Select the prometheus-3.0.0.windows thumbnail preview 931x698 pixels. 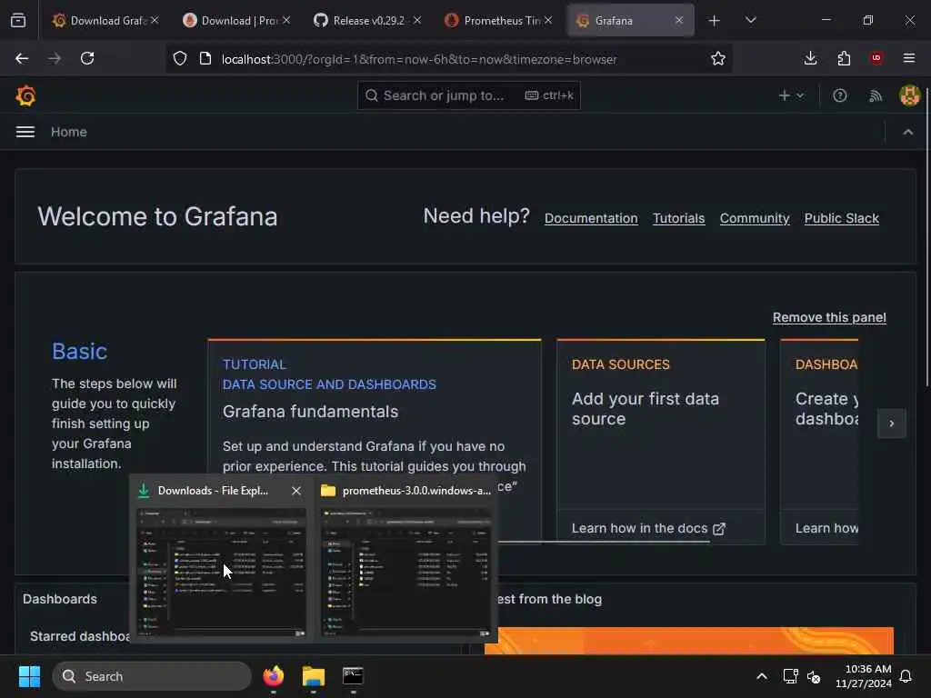point(405,573)
